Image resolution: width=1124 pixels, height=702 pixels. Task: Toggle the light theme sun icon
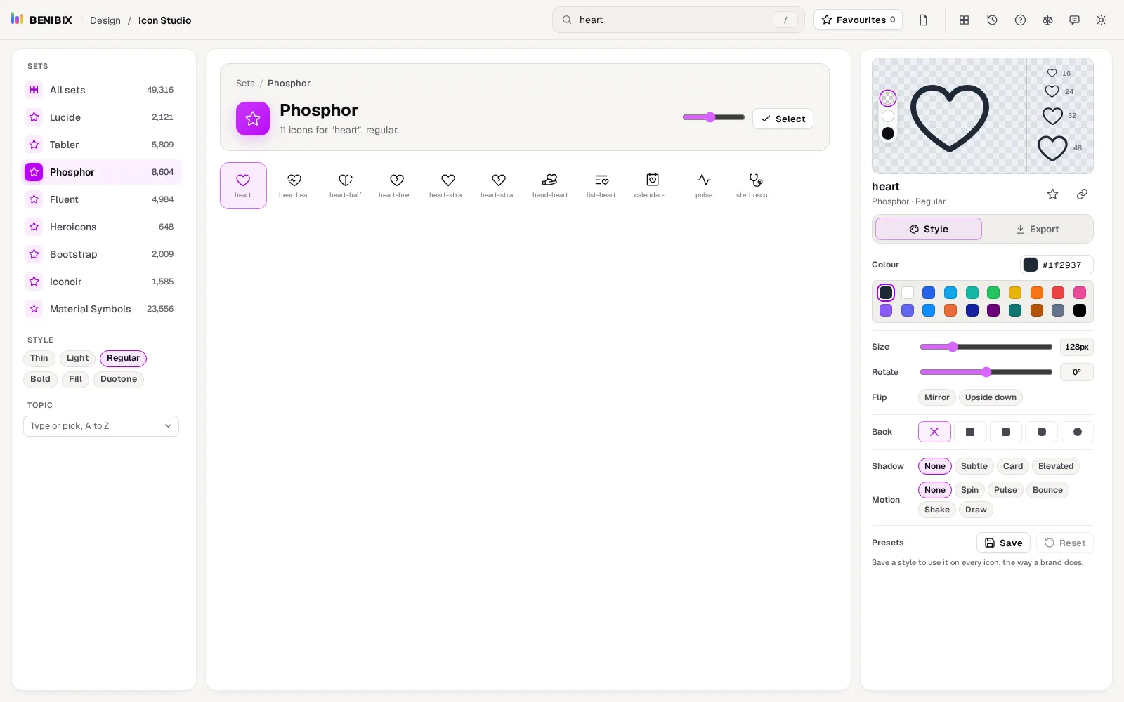click(1101, 20)
